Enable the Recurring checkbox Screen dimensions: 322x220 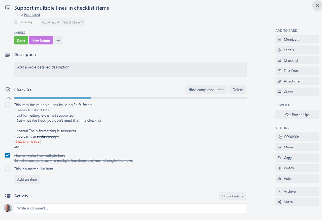point(16,22)
